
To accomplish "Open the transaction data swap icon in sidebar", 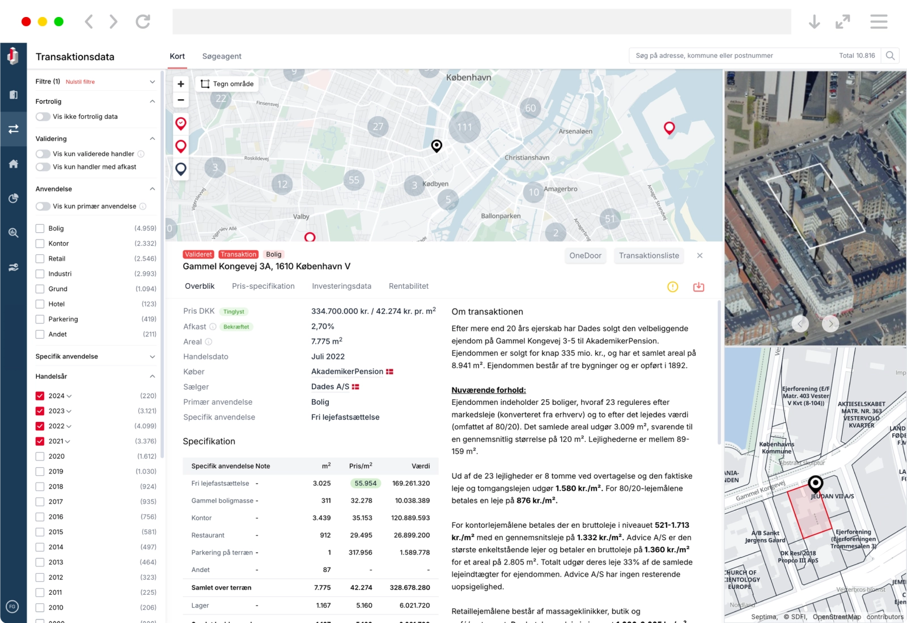I will (x=13, y=129).
